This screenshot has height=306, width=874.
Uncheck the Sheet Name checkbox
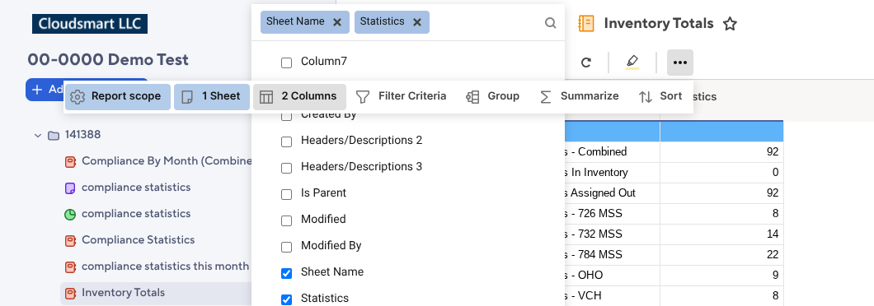pos(286,273)
